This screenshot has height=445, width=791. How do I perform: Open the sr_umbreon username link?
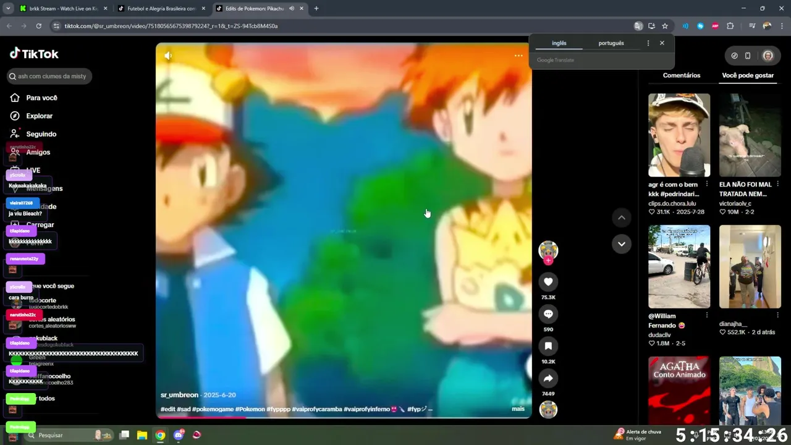(x=179, y=395)
